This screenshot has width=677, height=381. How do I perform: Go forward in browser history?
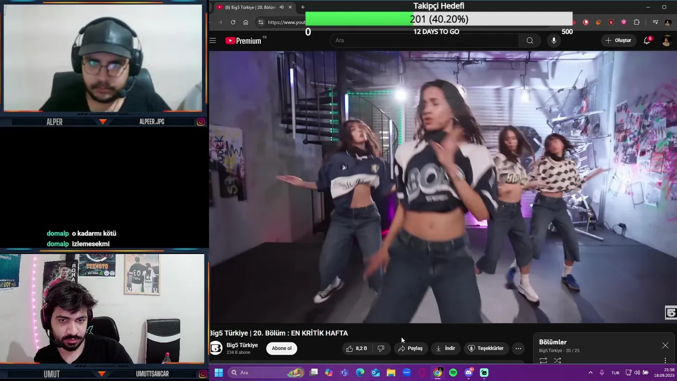tap(220, 22)
